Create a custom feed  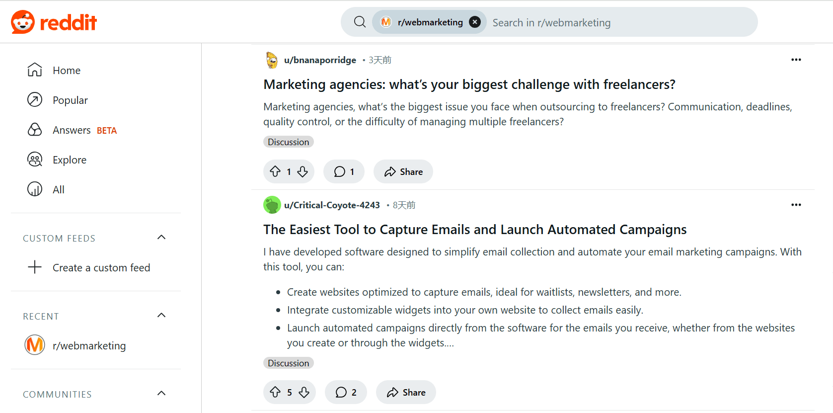[x=101, y=268]
